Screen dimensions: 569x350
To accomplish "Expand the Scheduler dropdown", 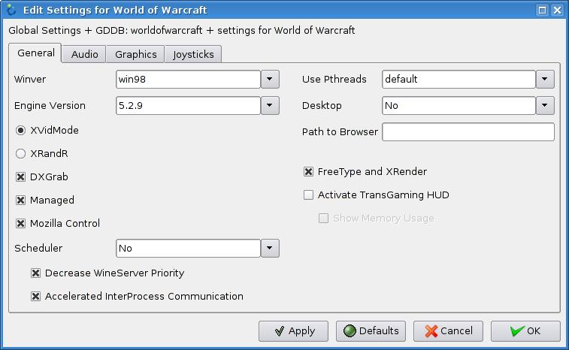I will click(x=270, y=248).
